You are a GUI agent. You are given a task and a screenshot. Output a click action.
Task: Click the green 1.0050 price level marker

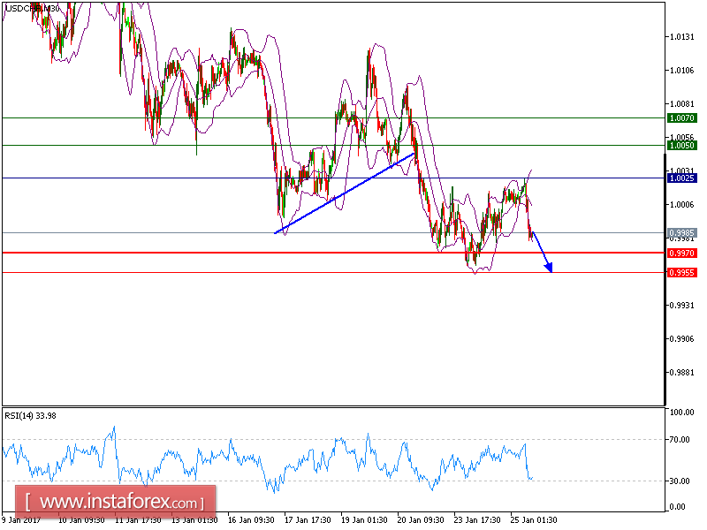point(681,144)
